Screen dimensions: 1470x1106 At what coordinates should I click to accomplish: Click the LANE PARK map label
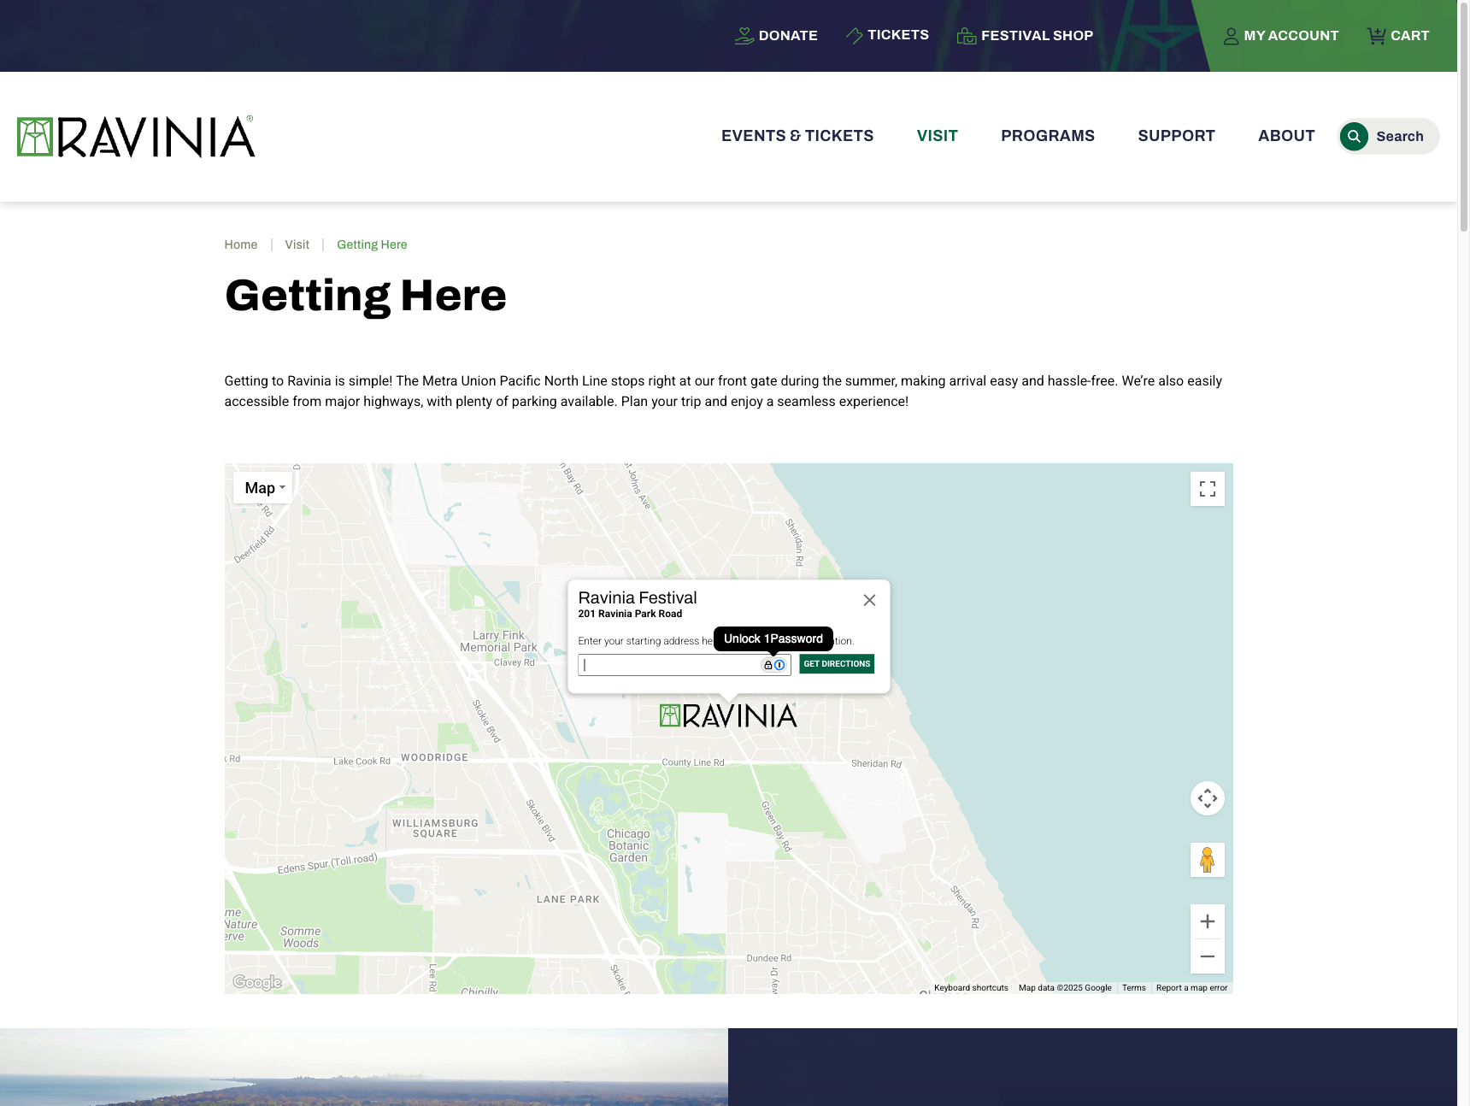[x=568, y=899]
